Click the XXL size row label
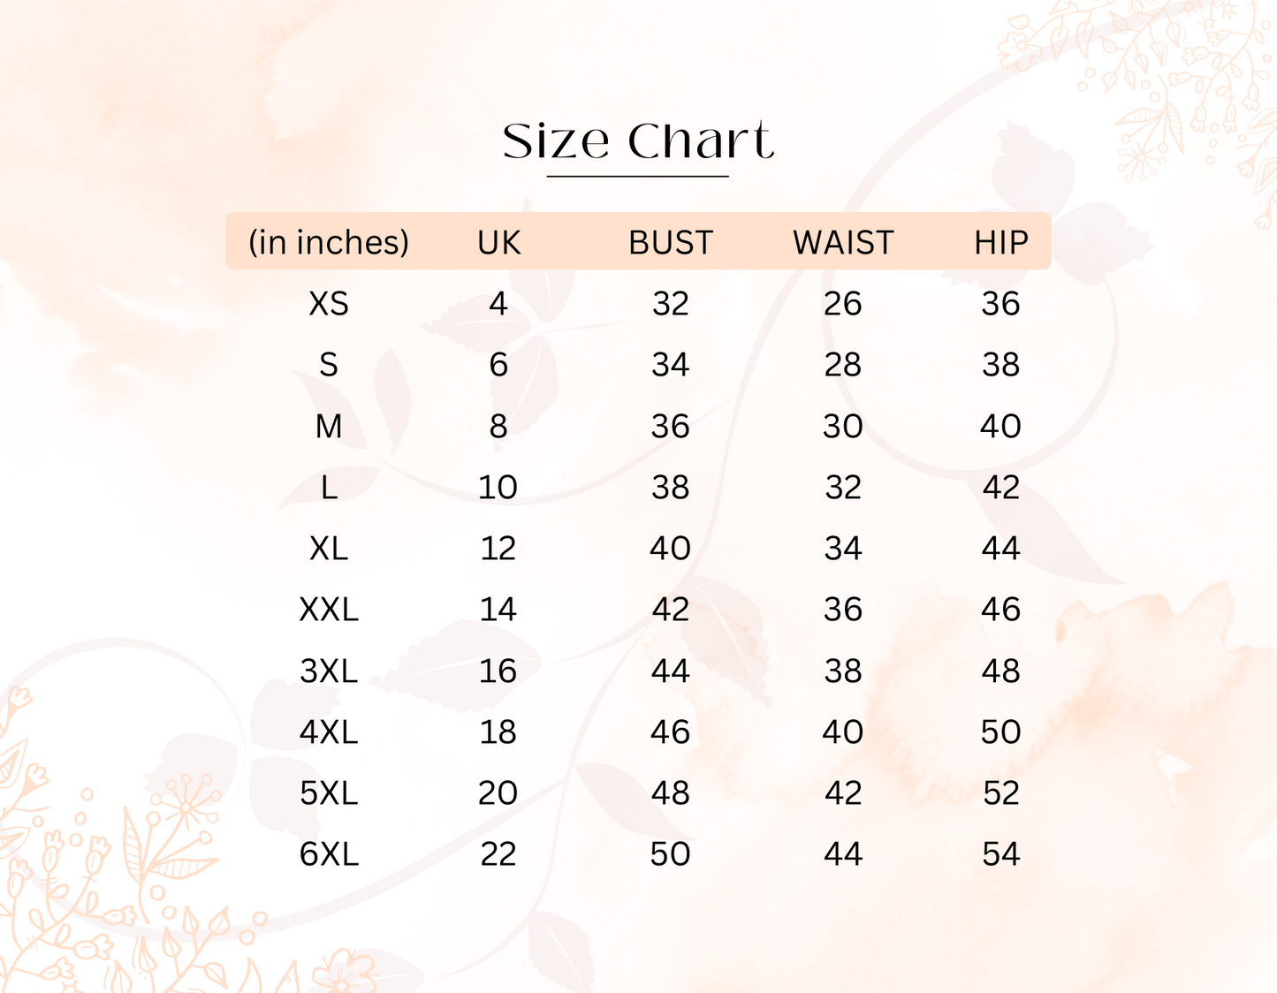This screenshot has height=993, width=1277. pos(329,610)
